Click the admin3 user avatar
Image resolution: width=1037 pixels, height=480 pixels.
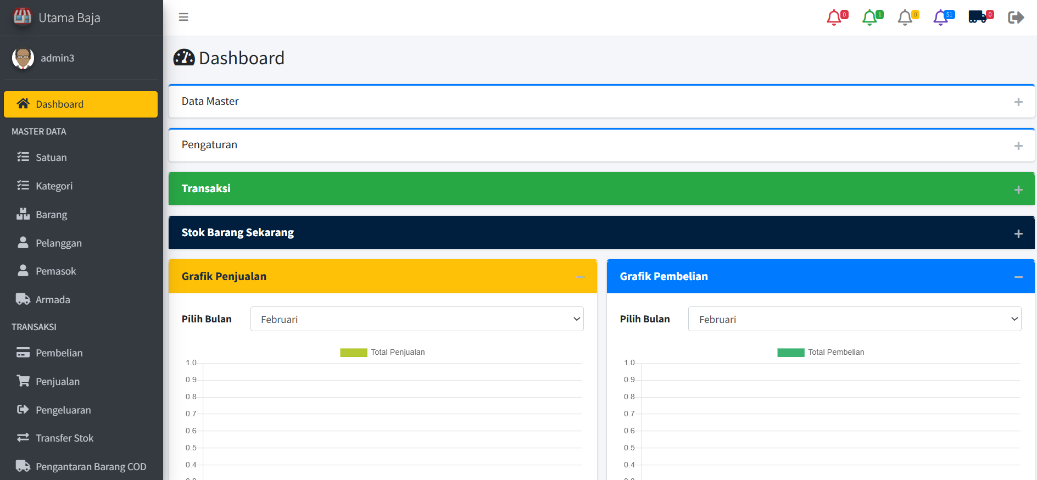[x=23, y=58]
